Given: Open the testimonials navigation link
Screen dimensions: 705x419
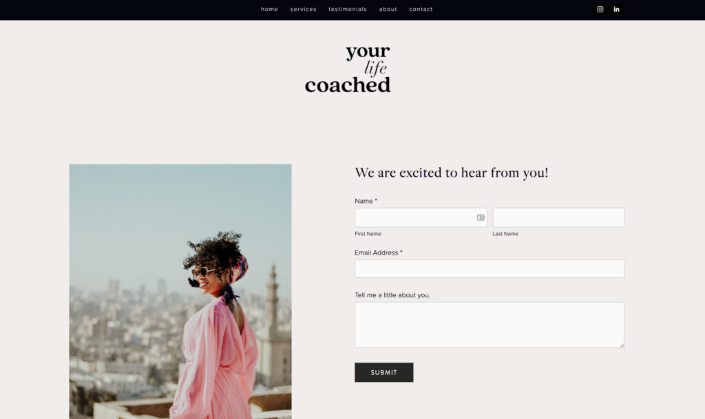Looking at the screenshot, I should click(x=348, y=10).
